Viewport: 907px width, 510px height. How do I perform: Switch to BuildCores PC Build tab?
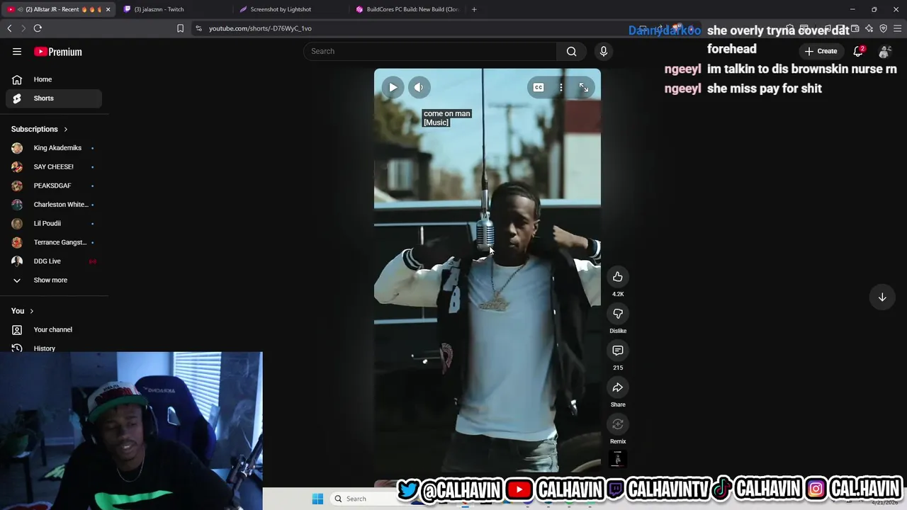pos(407,9)
